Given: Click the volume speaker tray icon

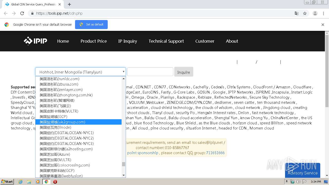Looking at the screenshot, I should click(x=298, y=182).
